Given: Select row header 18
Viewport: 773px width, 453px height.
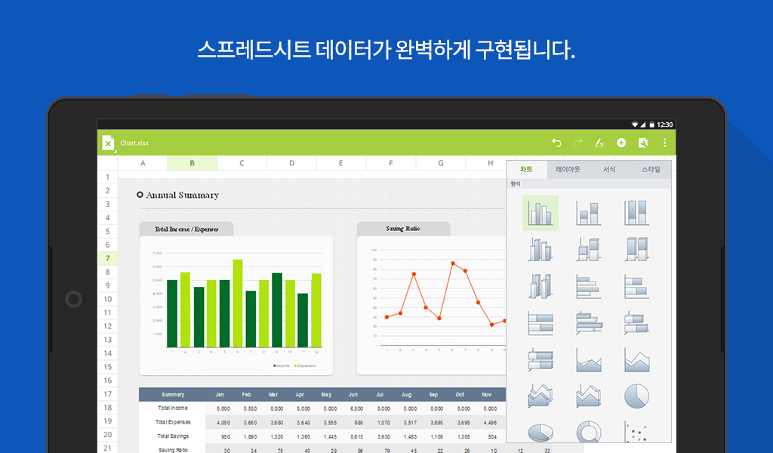Looking at the screenshot, I should [x=107, y=407].
